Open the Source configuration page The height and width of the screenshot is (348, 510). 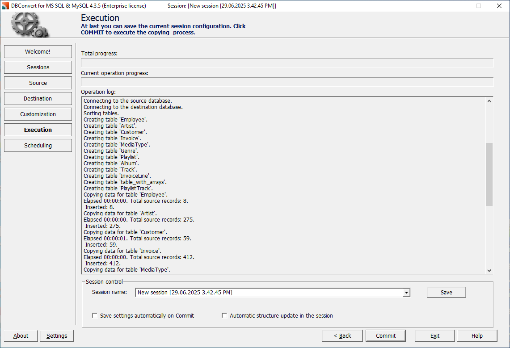click(38, 83)
